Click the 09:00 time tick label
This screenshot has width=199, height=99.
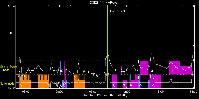click(93, 92)
